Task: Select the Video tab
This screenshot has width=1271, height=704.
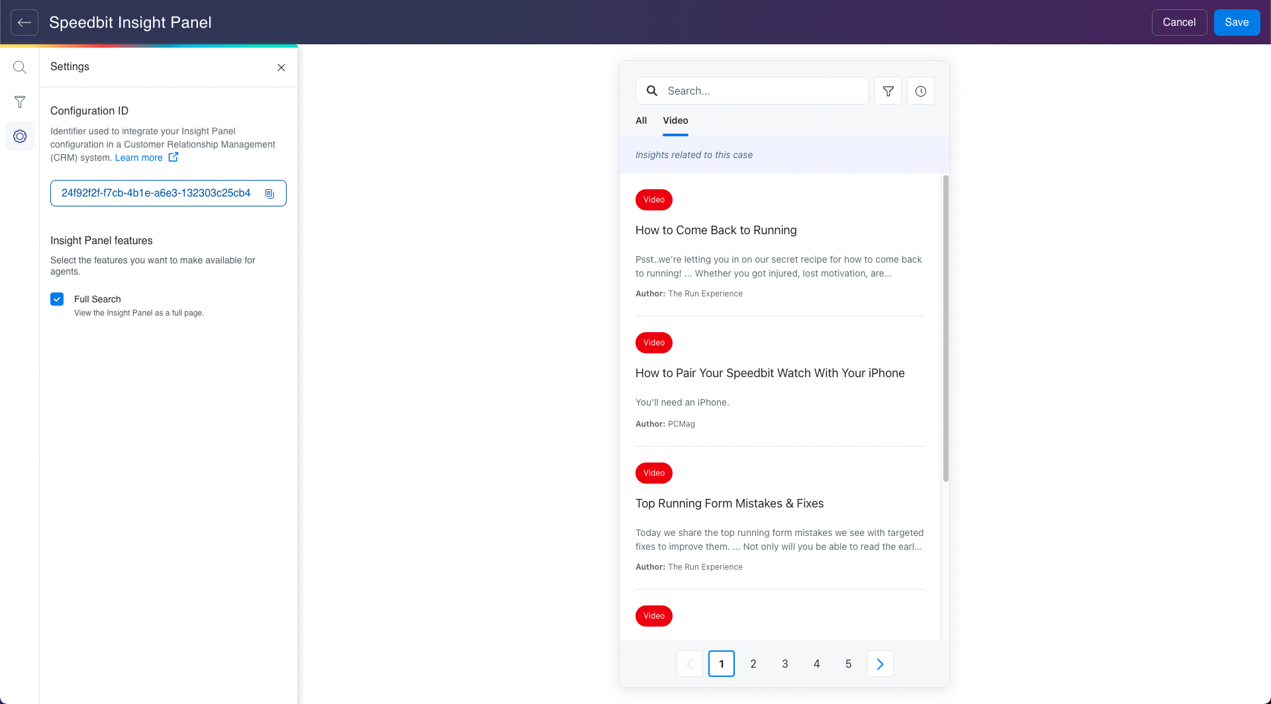Action: pos(675,120)
